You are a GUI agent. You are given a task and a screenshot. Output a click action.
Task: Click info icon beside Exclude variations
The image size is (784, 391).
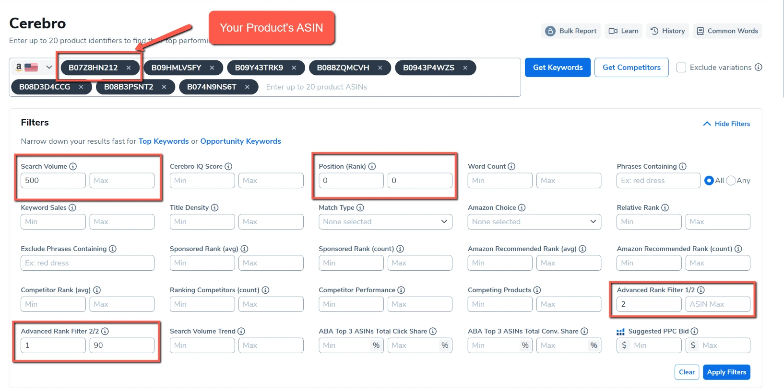(758, 68)
